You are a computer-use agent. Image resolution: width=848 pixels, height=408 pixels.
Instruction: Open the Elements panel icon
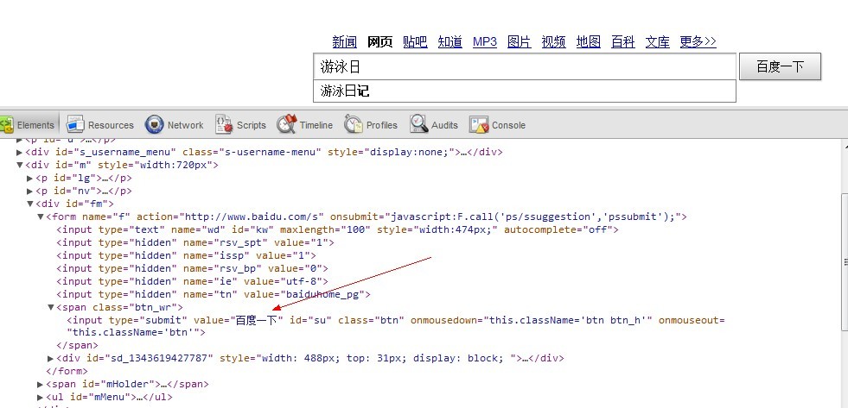6,125
